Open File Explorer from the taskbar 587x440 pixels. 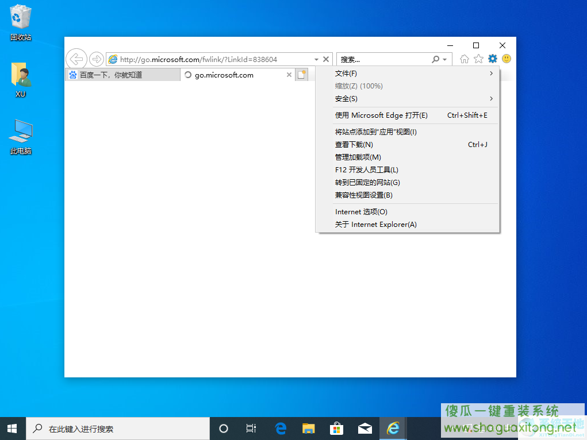point(309,429)
